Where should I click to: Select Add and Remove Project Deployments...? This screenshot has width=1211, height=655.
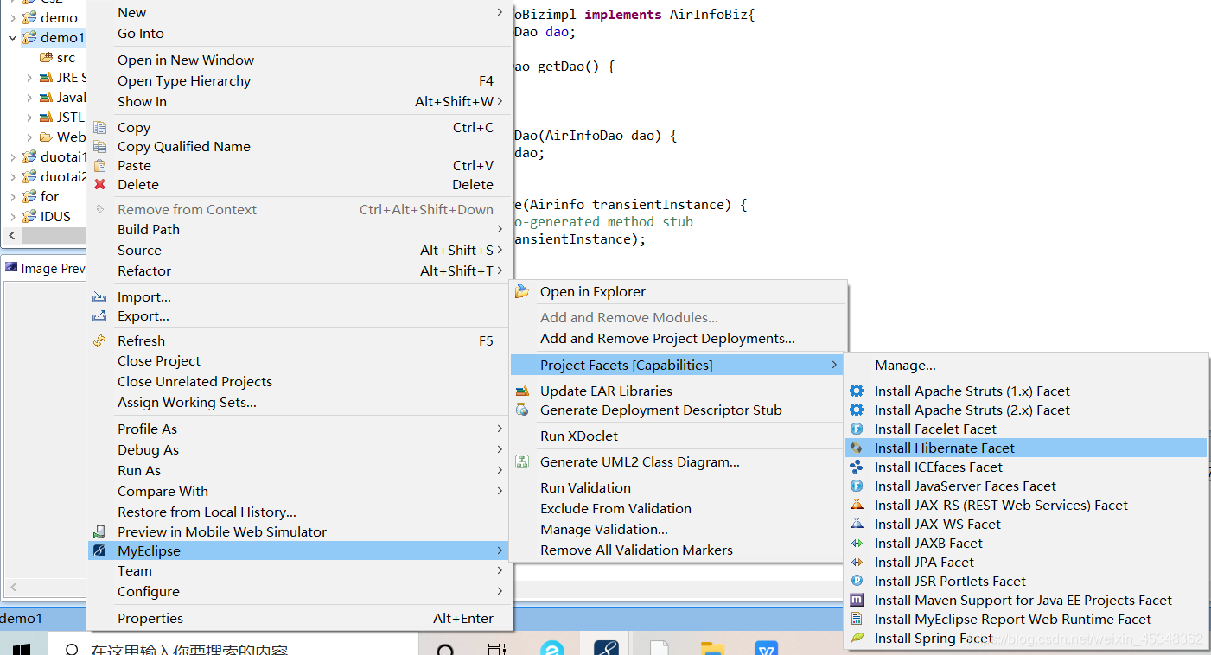[x=679, y=338]
